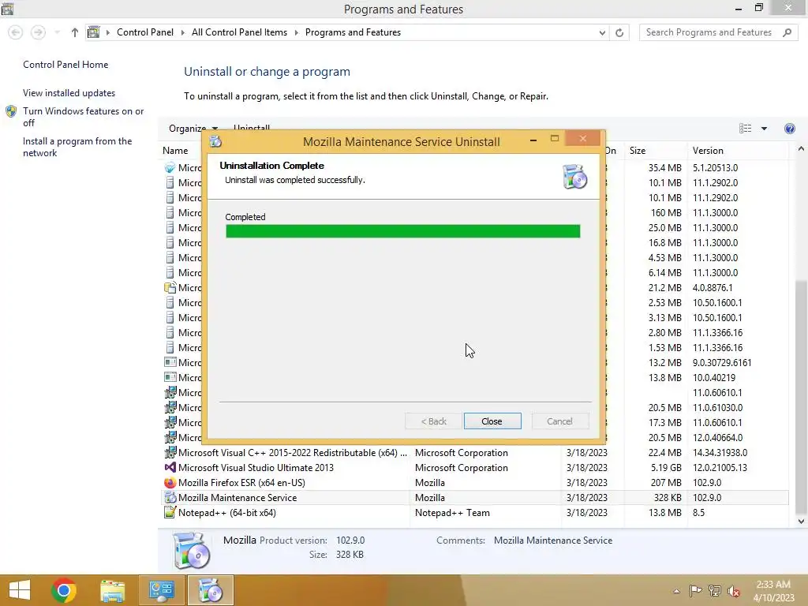Viewport: 808px width, 606px height.
Task: Click the disabled Back button in uninstall dialog
Action: coord(433,421)
